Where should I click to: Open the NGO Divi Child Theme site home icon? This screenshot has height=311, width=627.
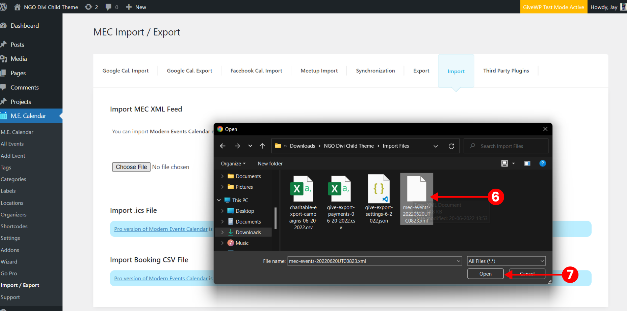pos(17,7)
